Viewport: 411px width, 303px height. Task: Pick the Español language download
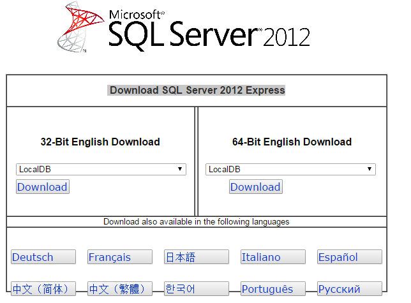(x=350, y=257)
